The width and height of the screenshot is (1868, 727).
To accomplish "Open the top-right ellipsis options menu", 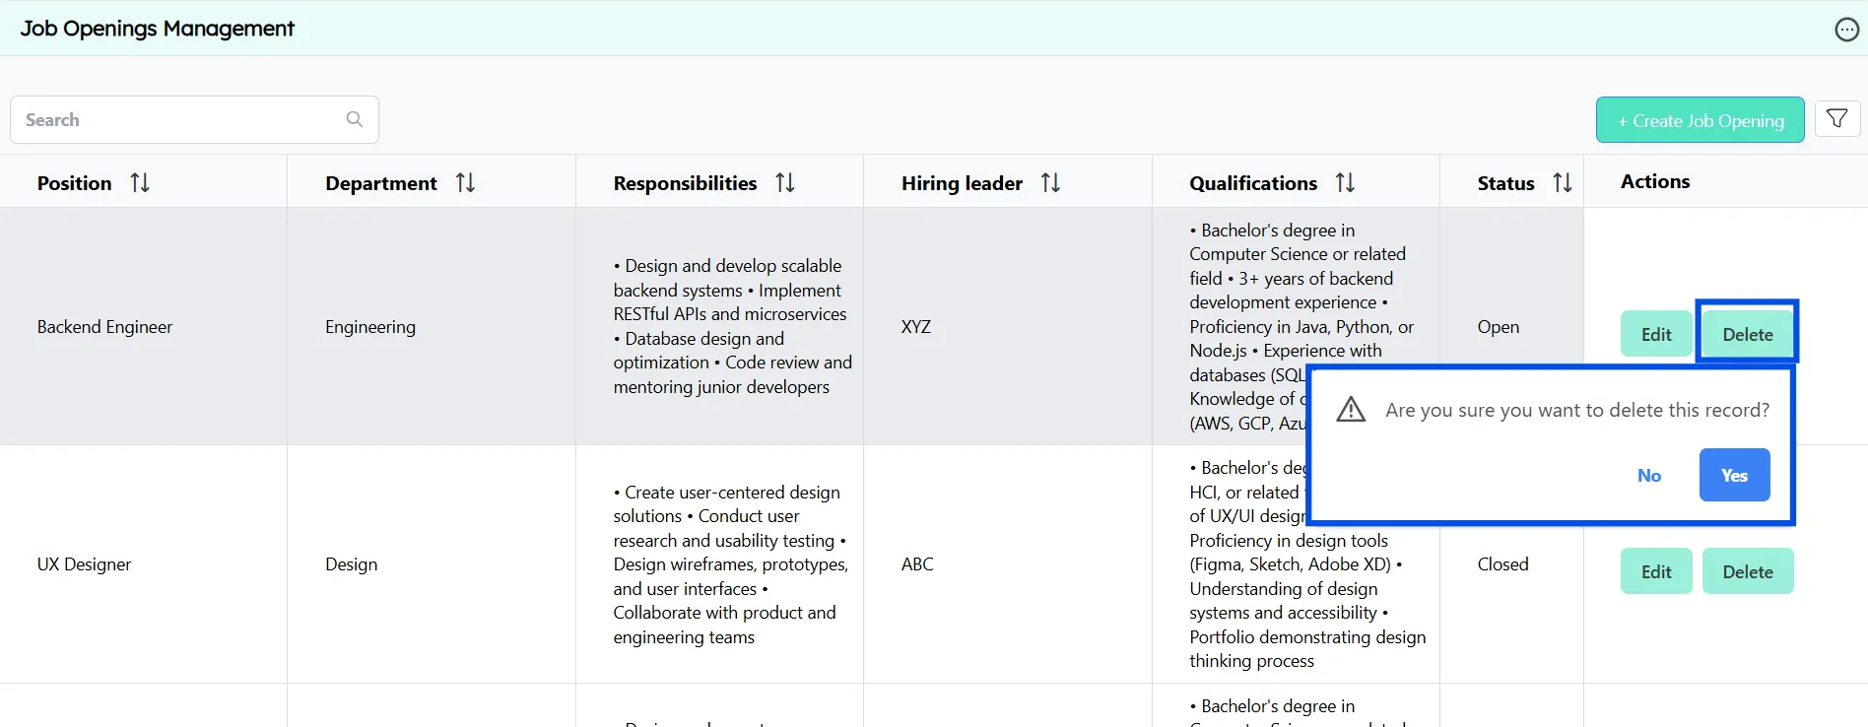I will (1846, 30).
